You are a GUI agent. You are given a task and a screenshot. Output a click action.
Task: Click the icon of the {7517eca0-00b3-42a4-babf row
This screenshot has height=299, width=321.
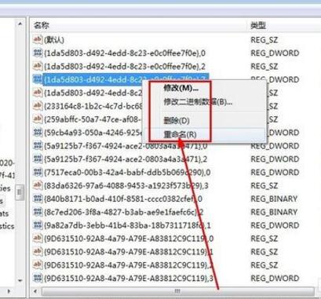pos(38,172)
